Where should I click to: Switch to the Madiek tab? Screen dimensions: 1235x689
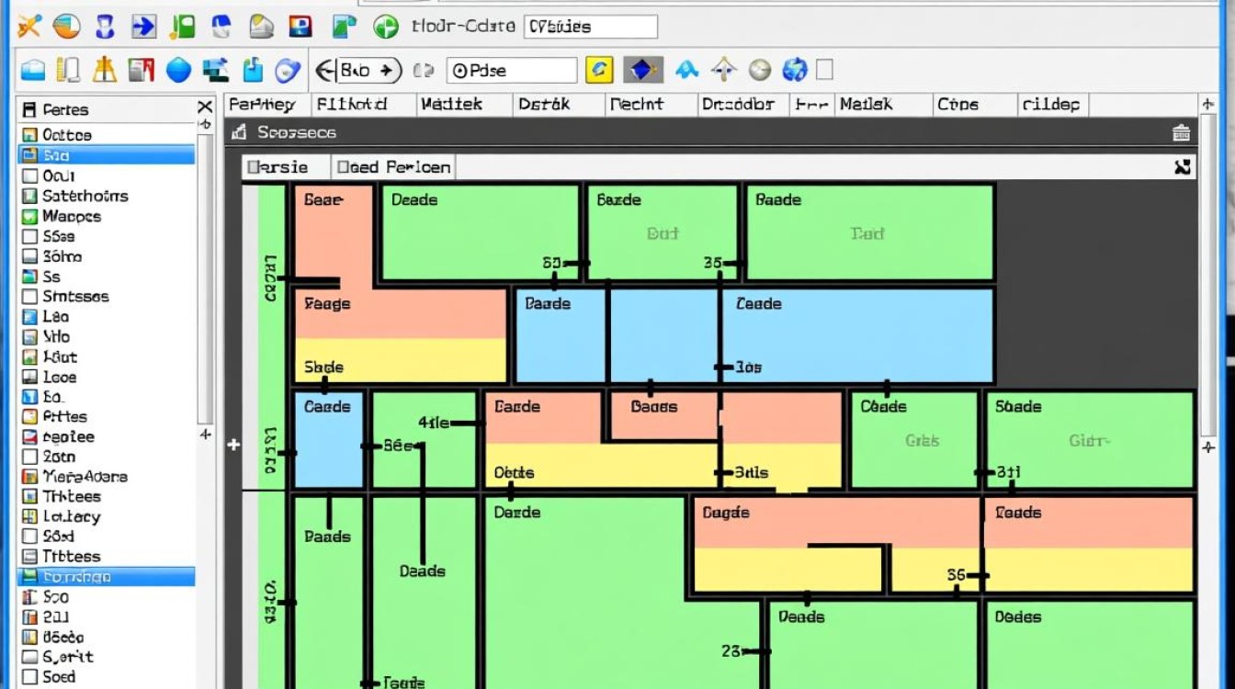tap(462, 105)
